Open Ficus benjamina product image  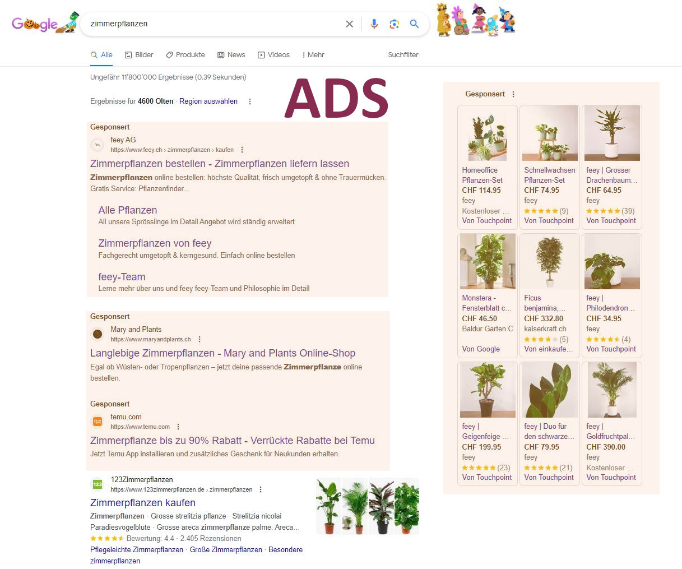pyautogui.click(x=550, y=262)
